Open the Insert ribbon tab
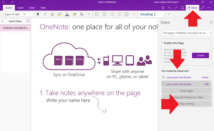 click(20, 8)
